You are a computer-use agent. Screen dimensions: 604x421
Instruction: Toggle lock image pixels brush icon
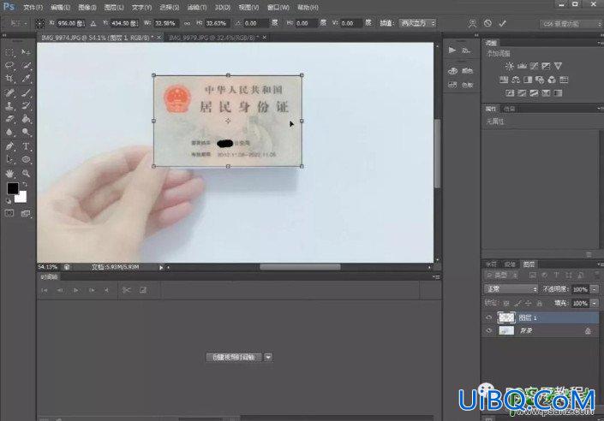coord(517,303)
